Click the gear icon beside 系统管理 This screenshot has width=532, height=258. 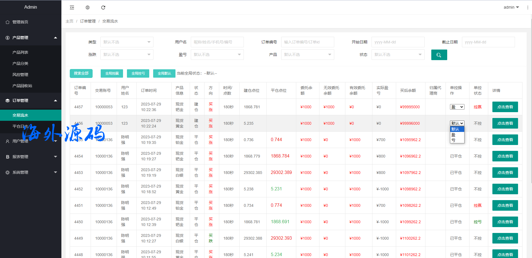click(8, 172)
